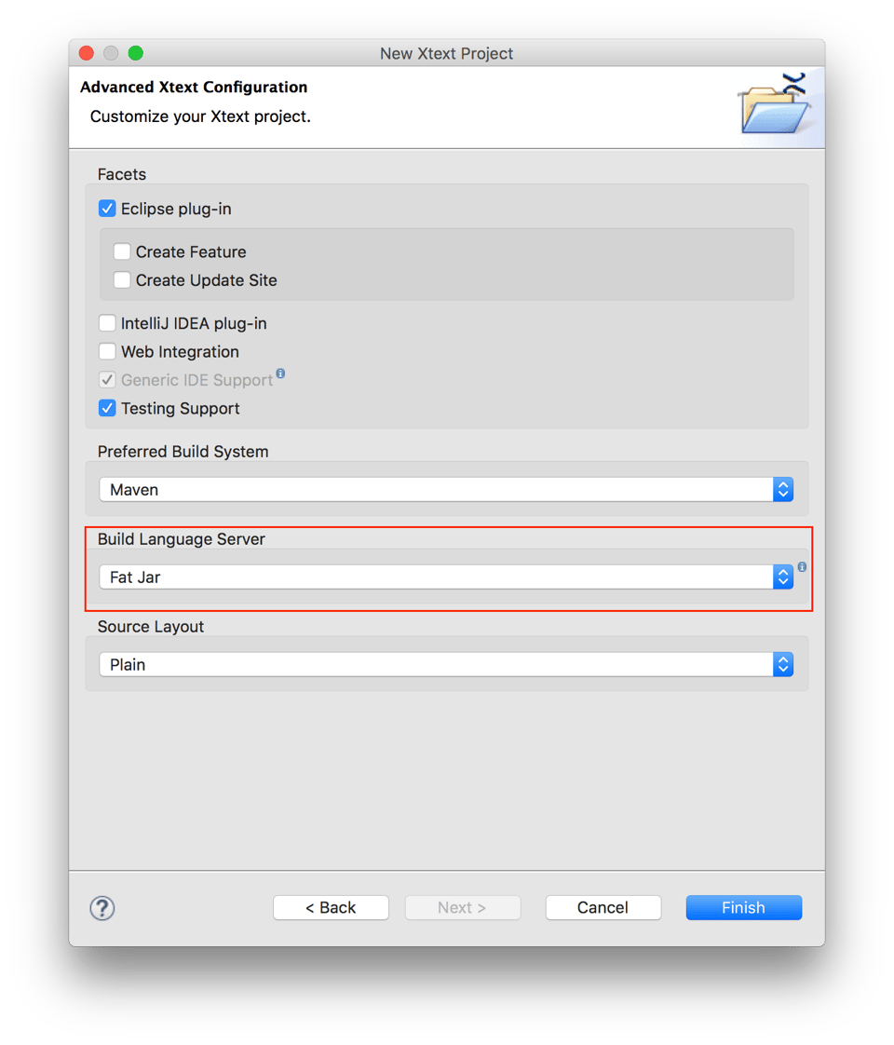Screen dimensions: 894x1045
Task: Click the info icon beside Generic IDE Support
Action: point(281,373)
